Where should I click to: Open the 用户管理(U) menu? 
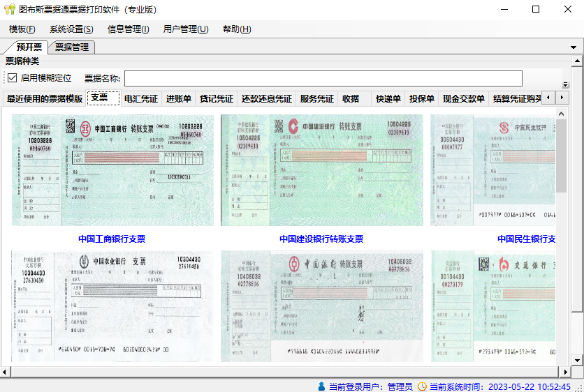186,29
